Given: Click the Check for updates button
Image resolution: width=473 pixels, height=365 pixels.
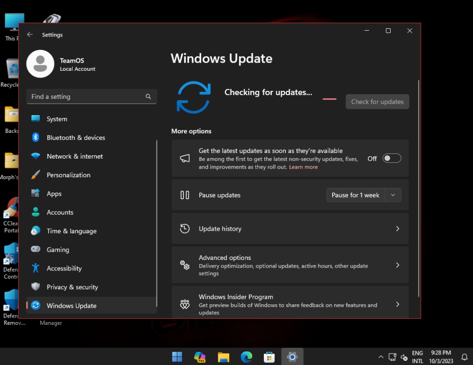Looking at the screenshot, I should point(377,102).
